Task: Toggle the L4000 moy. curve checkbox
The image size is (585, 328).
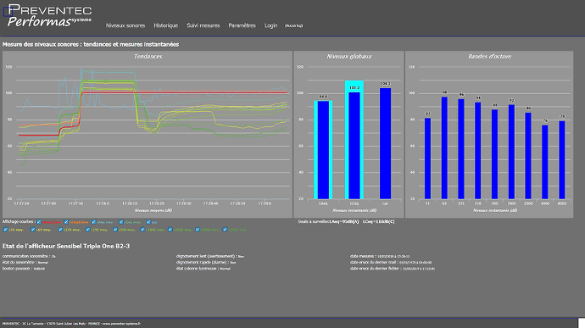Action: point(198,230)
